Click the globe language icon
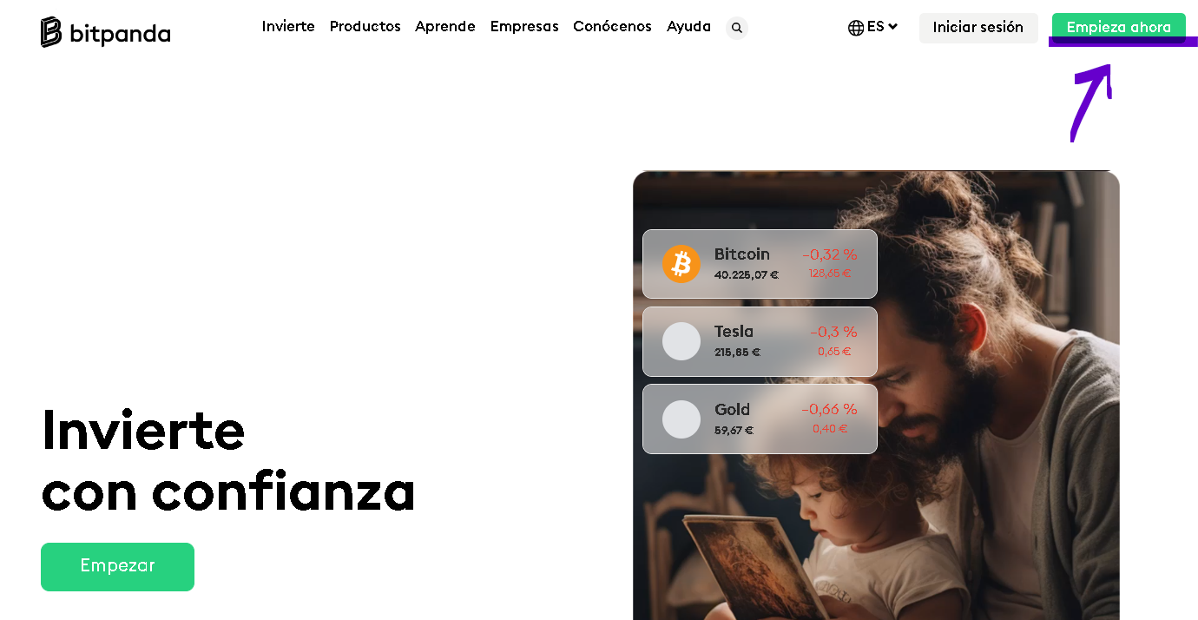The width and height of the screenshot is (1198, 620). tap(856, 28)
